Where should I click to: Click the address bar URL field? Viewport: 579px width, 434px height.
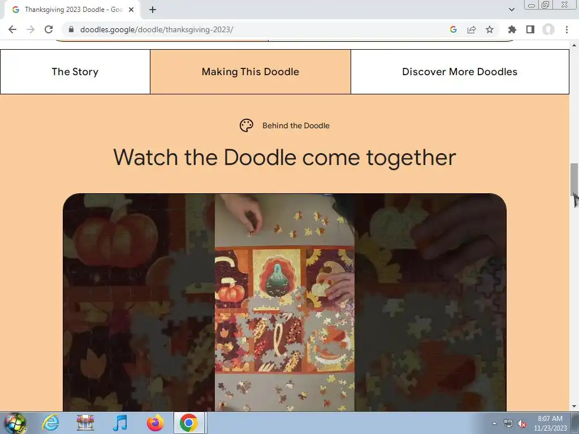click(258, 29)
